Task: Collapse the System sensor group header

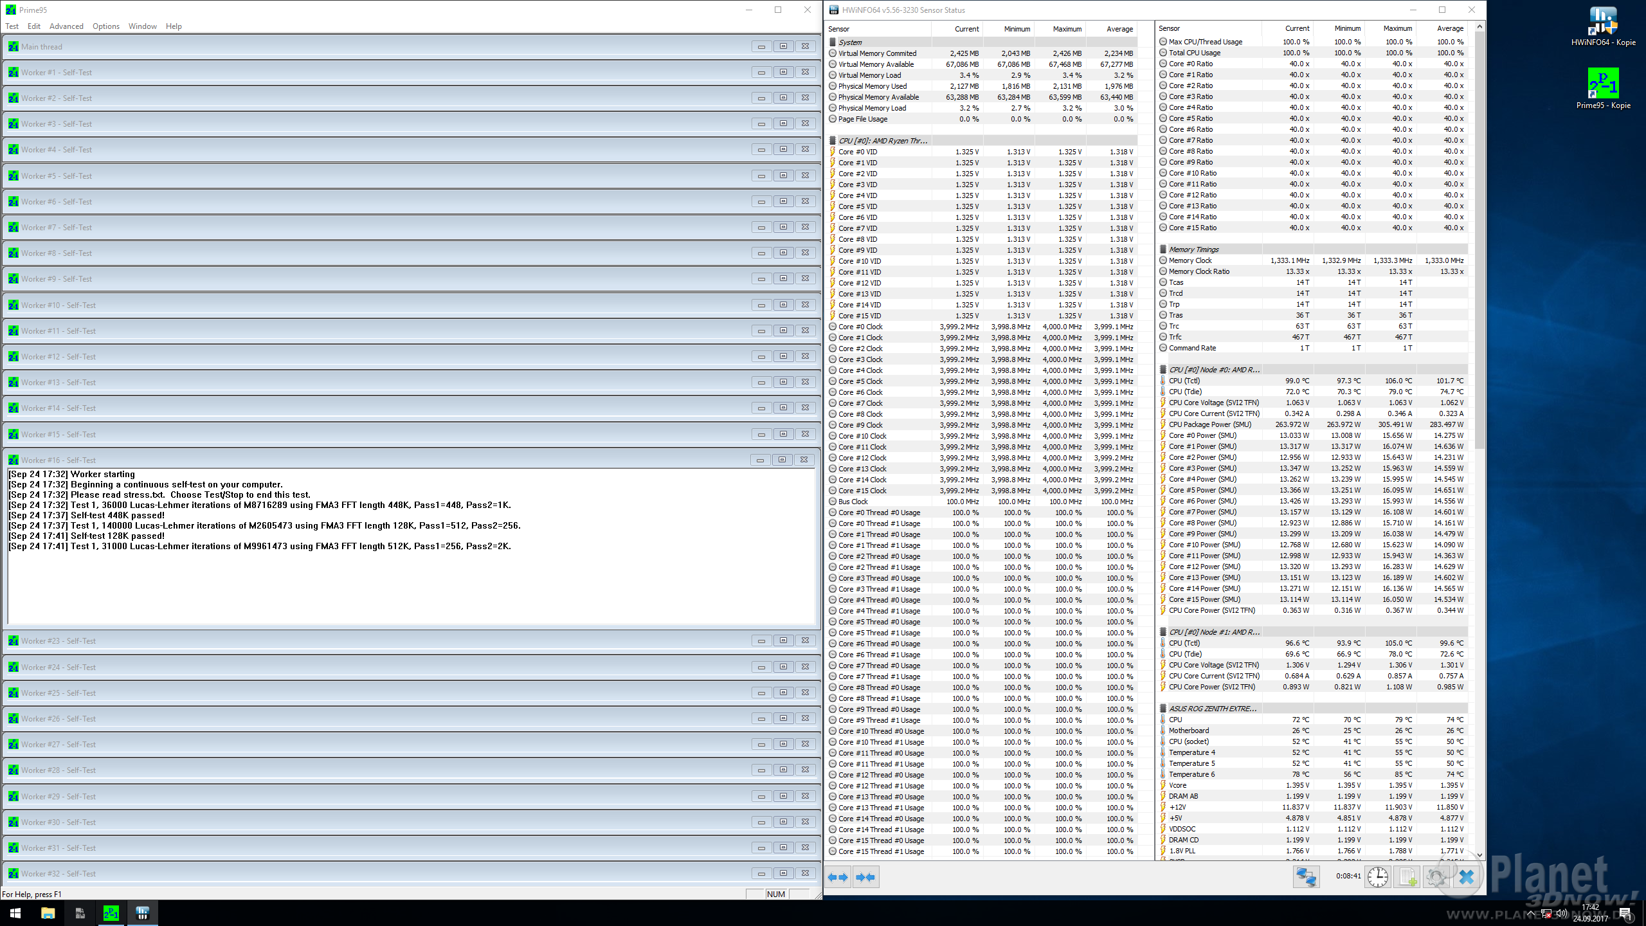Action: pos(981,42)
